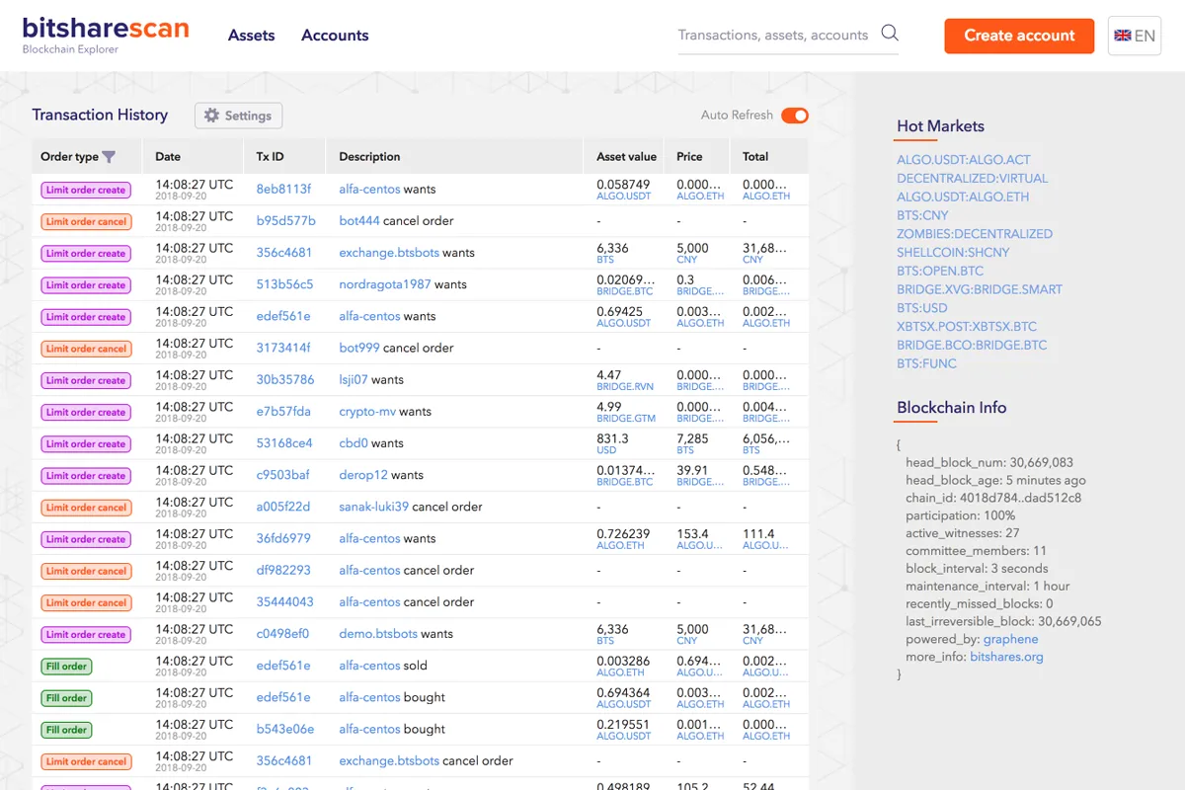Open lsji07 account link
This screenshot has width=1185, height=790.
pyautogui.click(x=354, y=379)
